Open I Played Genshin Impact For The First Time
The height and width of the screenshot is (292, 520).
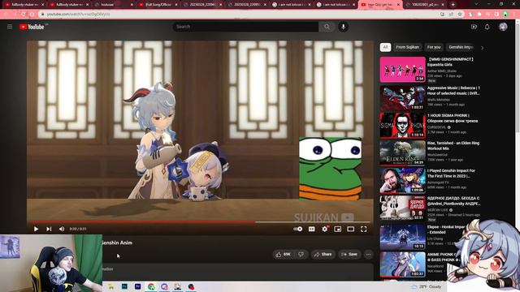451,173
